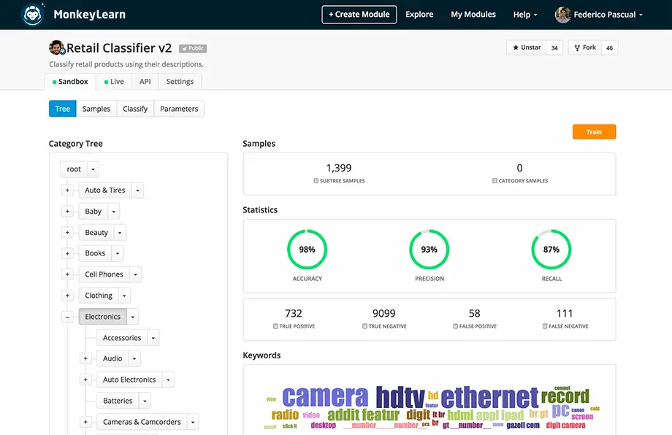The image size is (672, 435).
Task: Click the fork count 46
Action: click(609, 47)
